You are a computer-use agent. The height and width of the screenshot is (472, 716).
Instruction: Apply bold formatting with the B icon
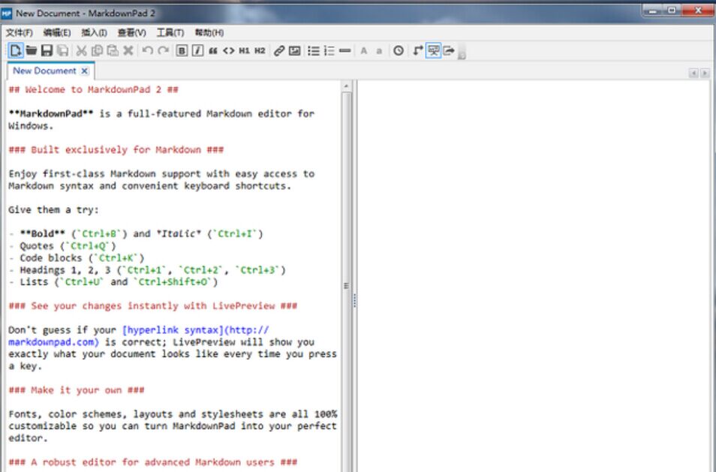[182, 51]
